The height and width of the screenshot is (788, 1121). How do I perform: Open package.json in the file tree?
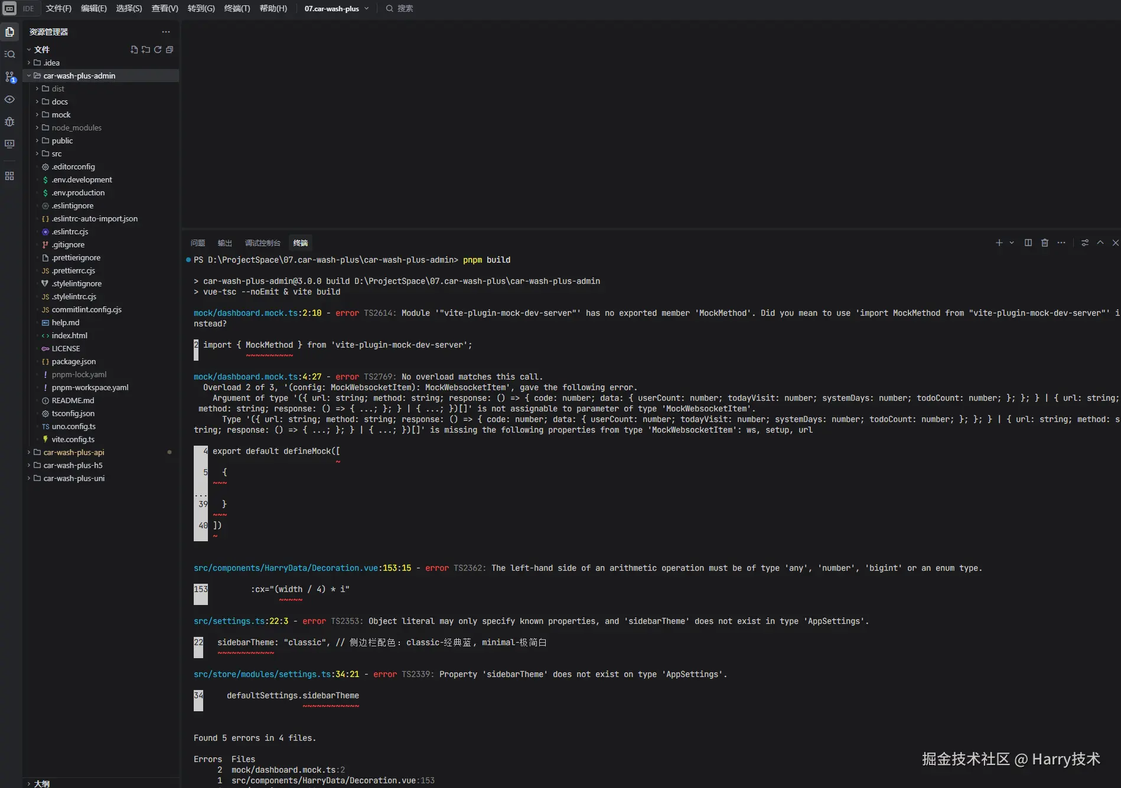coord(74,361)
